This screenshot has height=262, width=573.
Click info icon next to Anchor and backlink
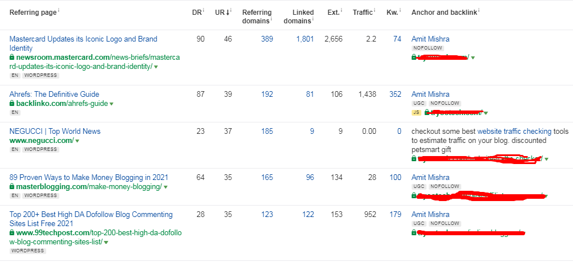pos(479,10)
